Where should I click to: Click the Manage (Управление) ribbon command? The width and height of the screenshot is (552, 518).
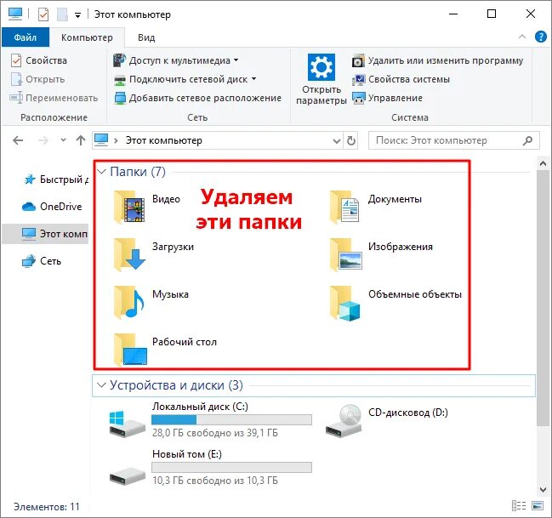(x=387, y=98)
